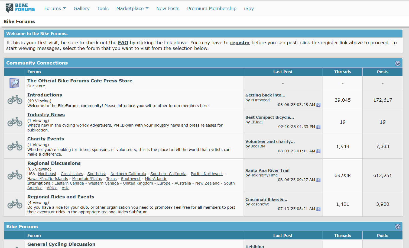Open the Santa Ana River Trail thread

coord(267,170)
